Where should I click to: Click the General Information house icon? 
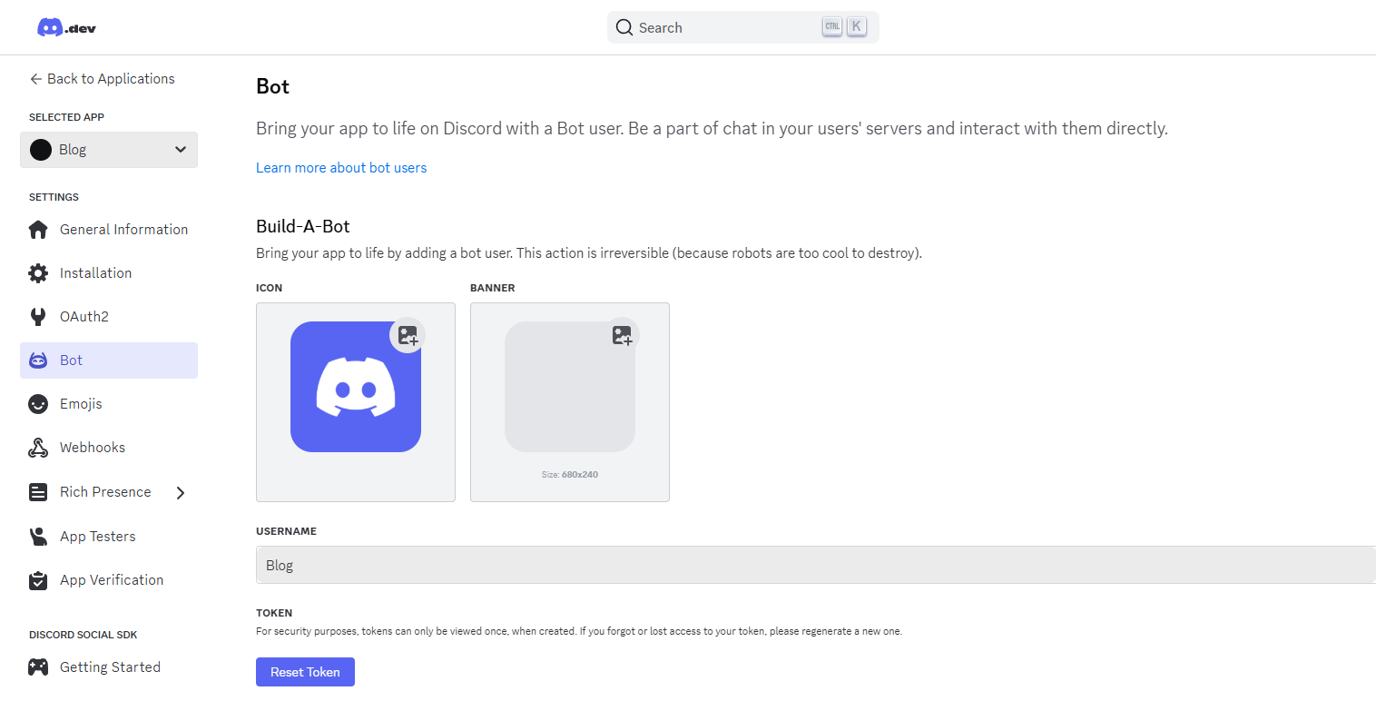pyautogui.click(x=38, y=230)
